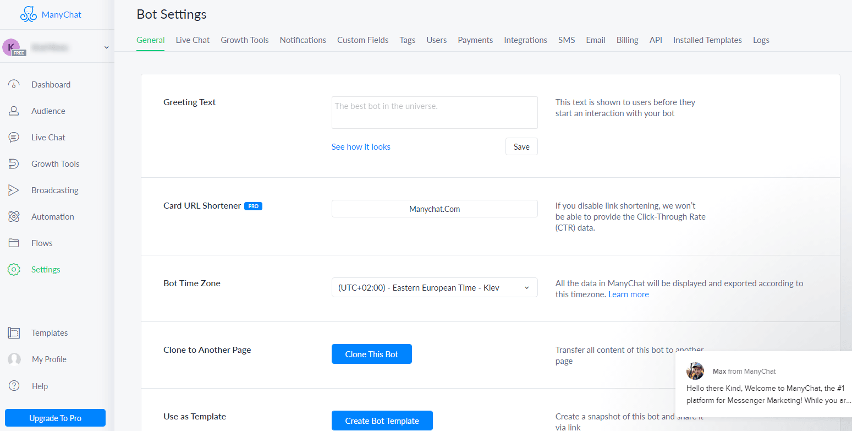
Task: Click the My Profile avatar icon
Action: pyautogui.click(x=14, y=359)
